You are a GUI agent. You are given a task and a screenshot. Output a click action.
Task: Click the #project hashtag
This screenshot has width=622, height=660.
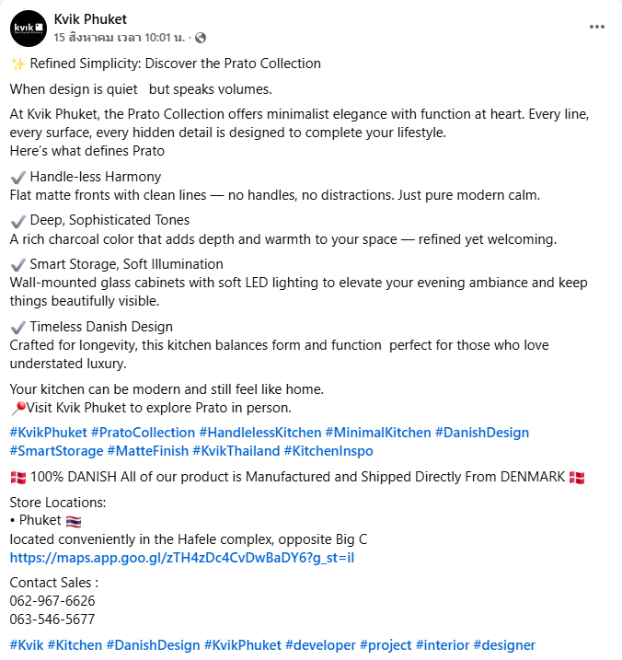(x=385, y=645)
